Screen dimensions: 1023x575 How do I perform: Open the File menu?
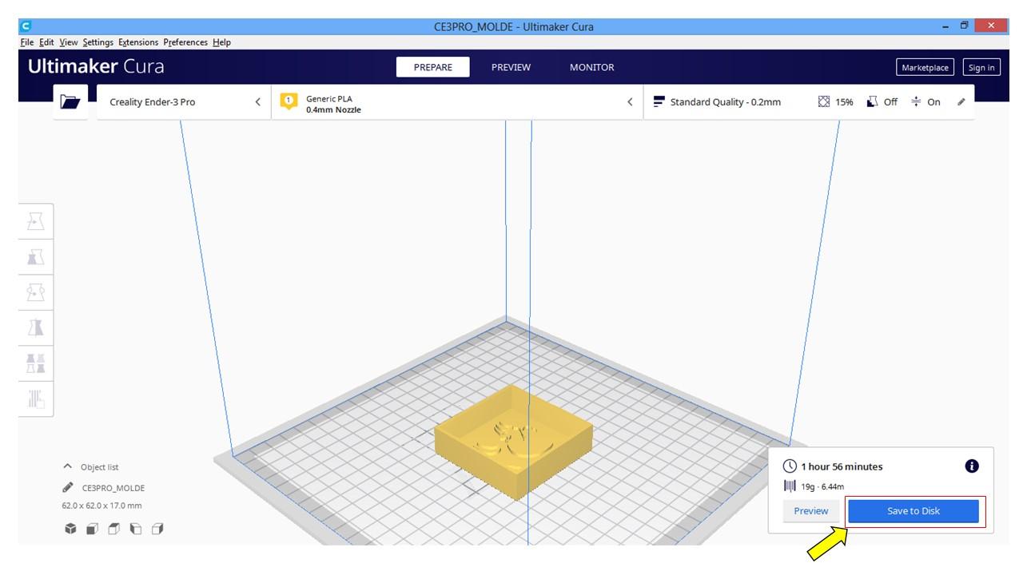pyautogui.click(x=26, y=42)
